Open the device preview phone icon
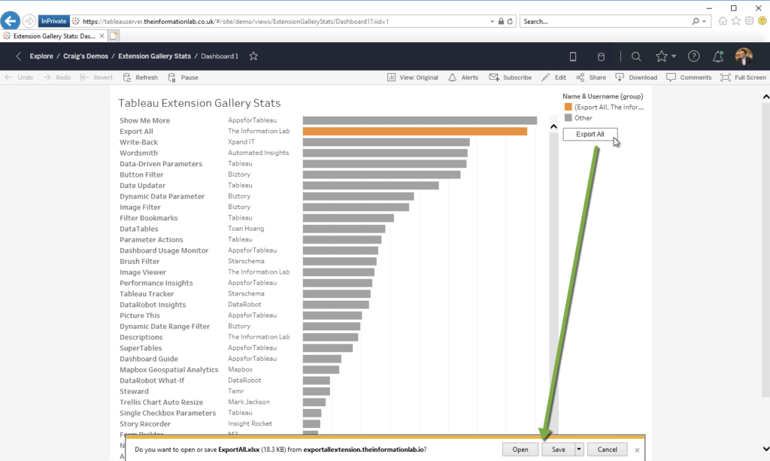Viewport: 770px width, 461px height. tap(572, 56)
